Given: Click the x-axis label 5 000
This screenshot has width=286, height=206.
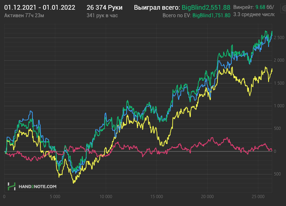Looking at the screenshot, I should 55,197.
